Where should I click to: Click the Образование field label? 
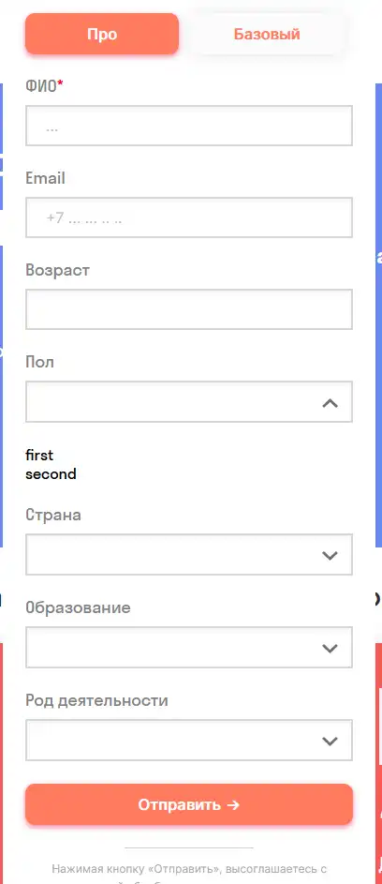[x=78, y=607]
